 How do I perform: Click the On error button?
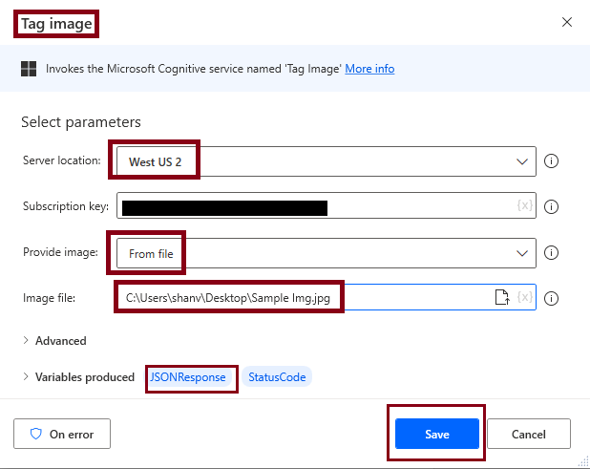tap(62, 434)
